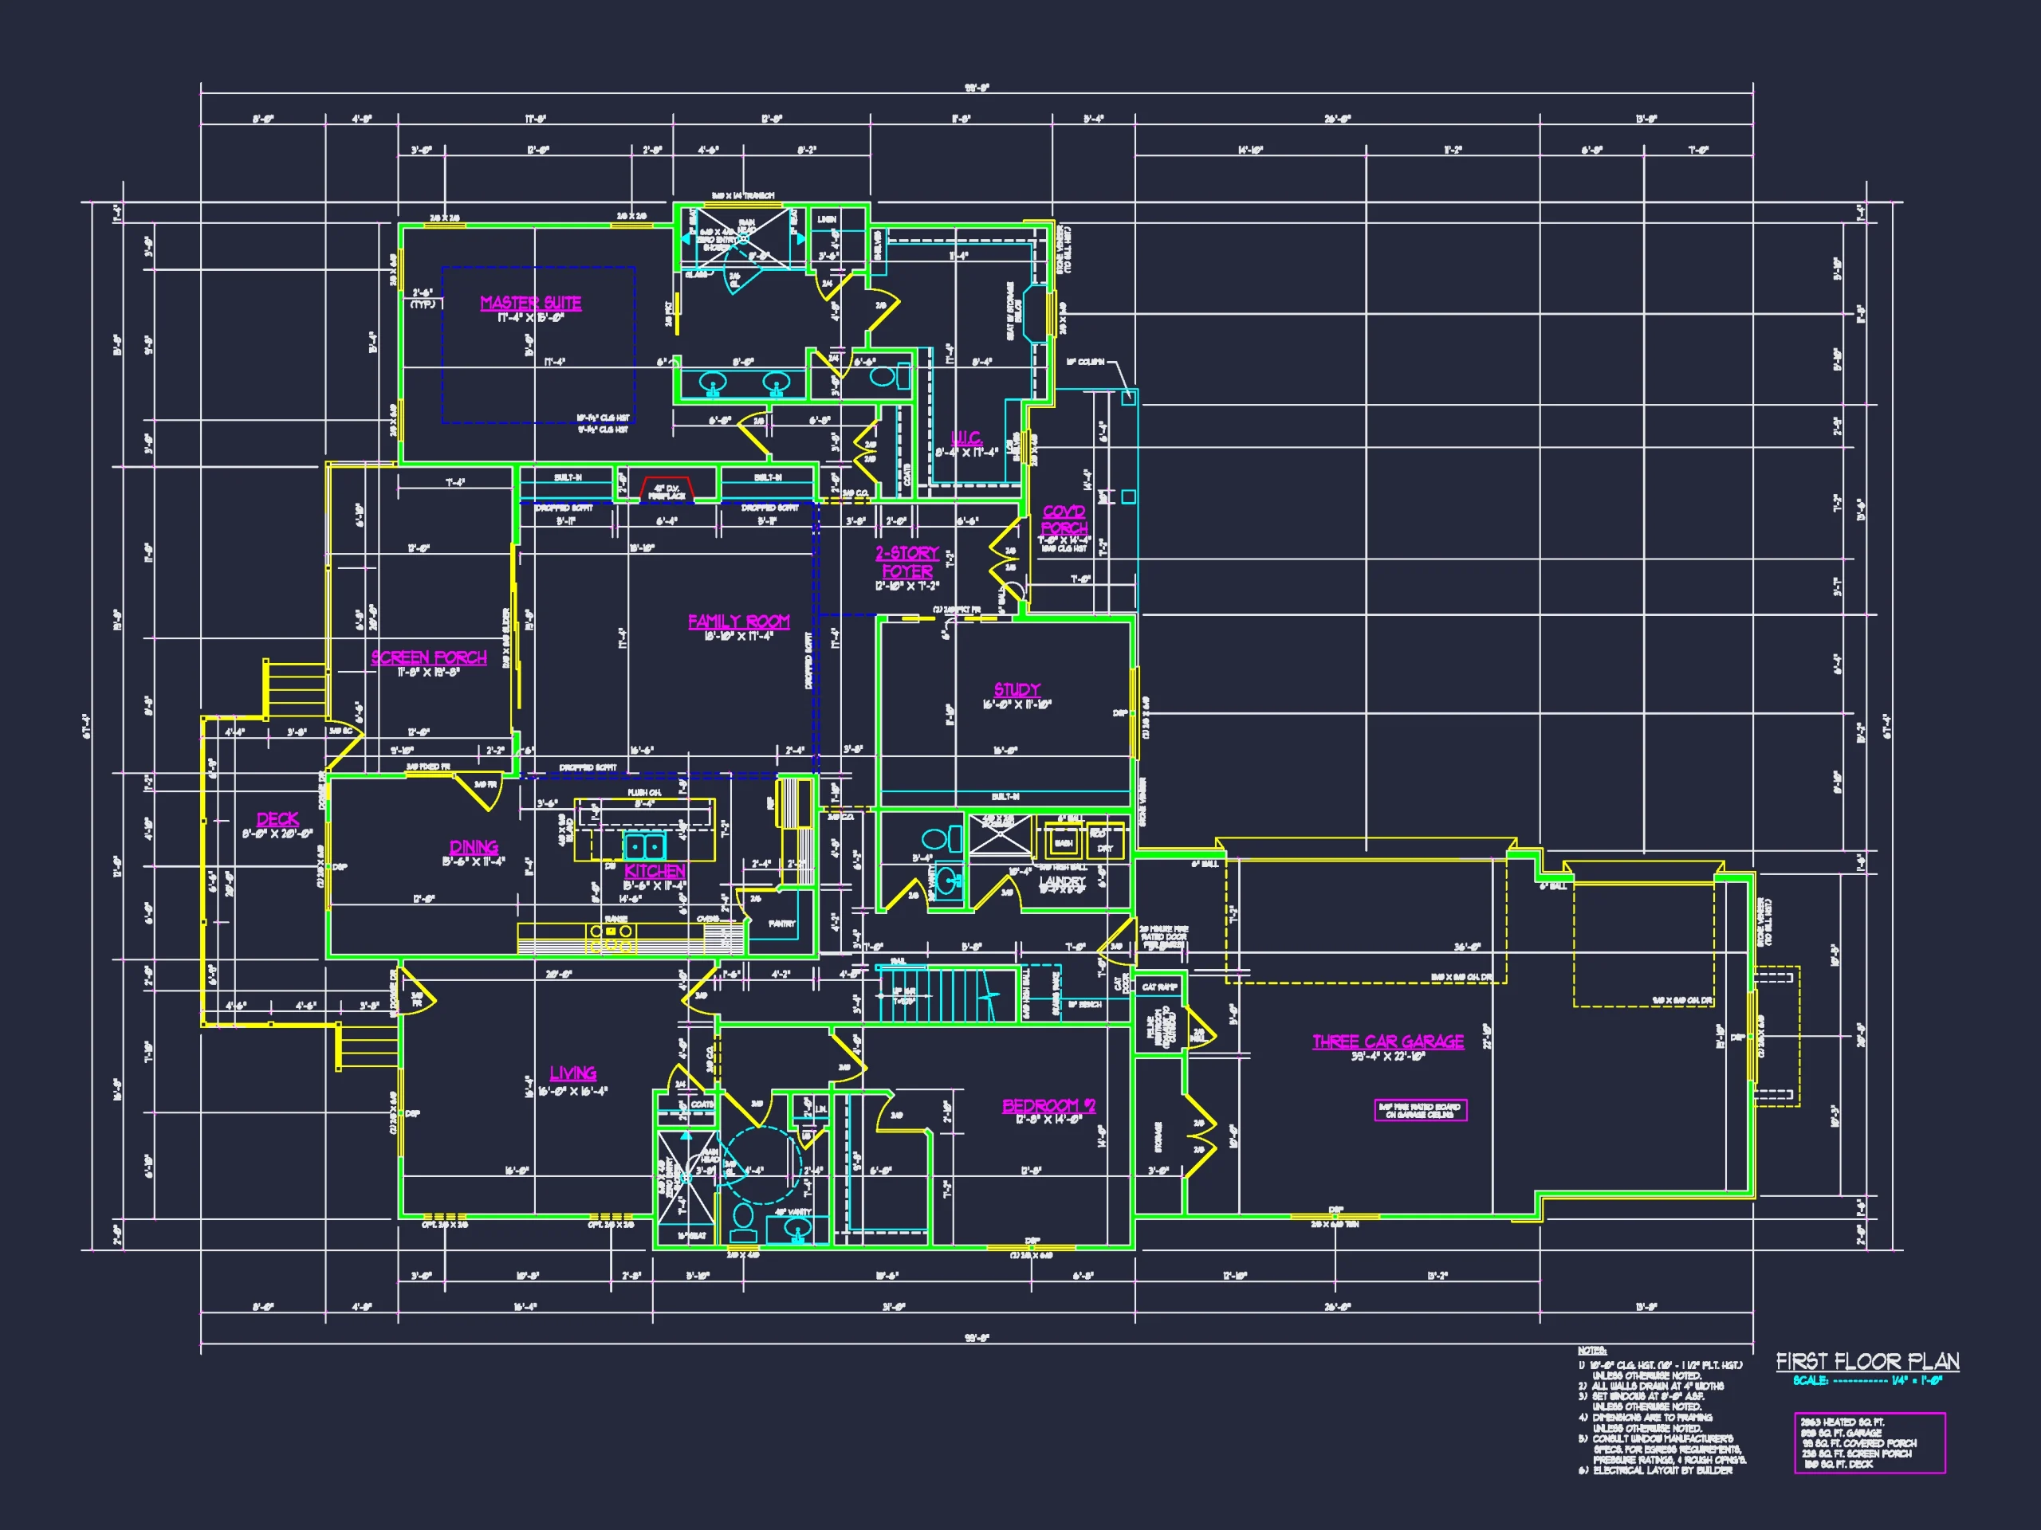
Task: Select the LIVING room label
Action: pyautogui.click(x=573, y=1073)
